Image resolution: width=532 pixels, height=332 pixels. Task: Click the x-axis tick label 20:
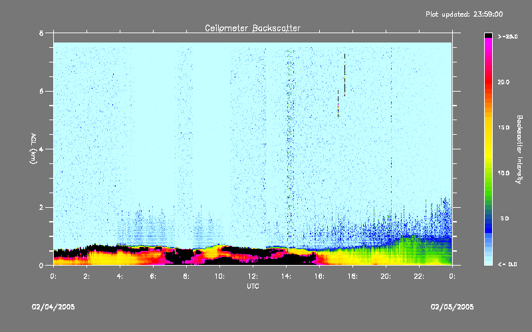pyautogui.click(x=386, y=276)
